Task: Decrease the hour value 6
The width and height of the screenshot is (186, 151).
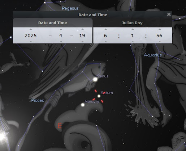Action: [105, 41]
